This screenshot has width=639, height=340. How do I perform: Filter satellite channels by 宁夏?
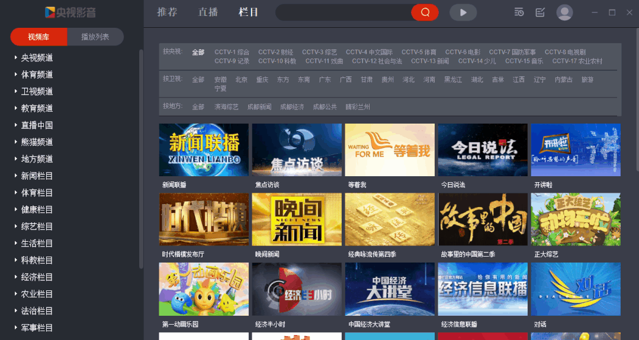tap(220, 88)
